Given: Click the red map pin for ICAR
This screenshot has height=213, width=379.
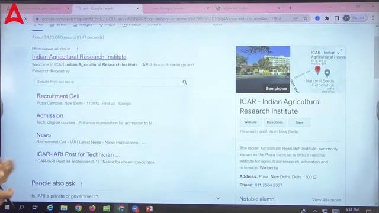Looking at the screenshot, I should 318,70.
